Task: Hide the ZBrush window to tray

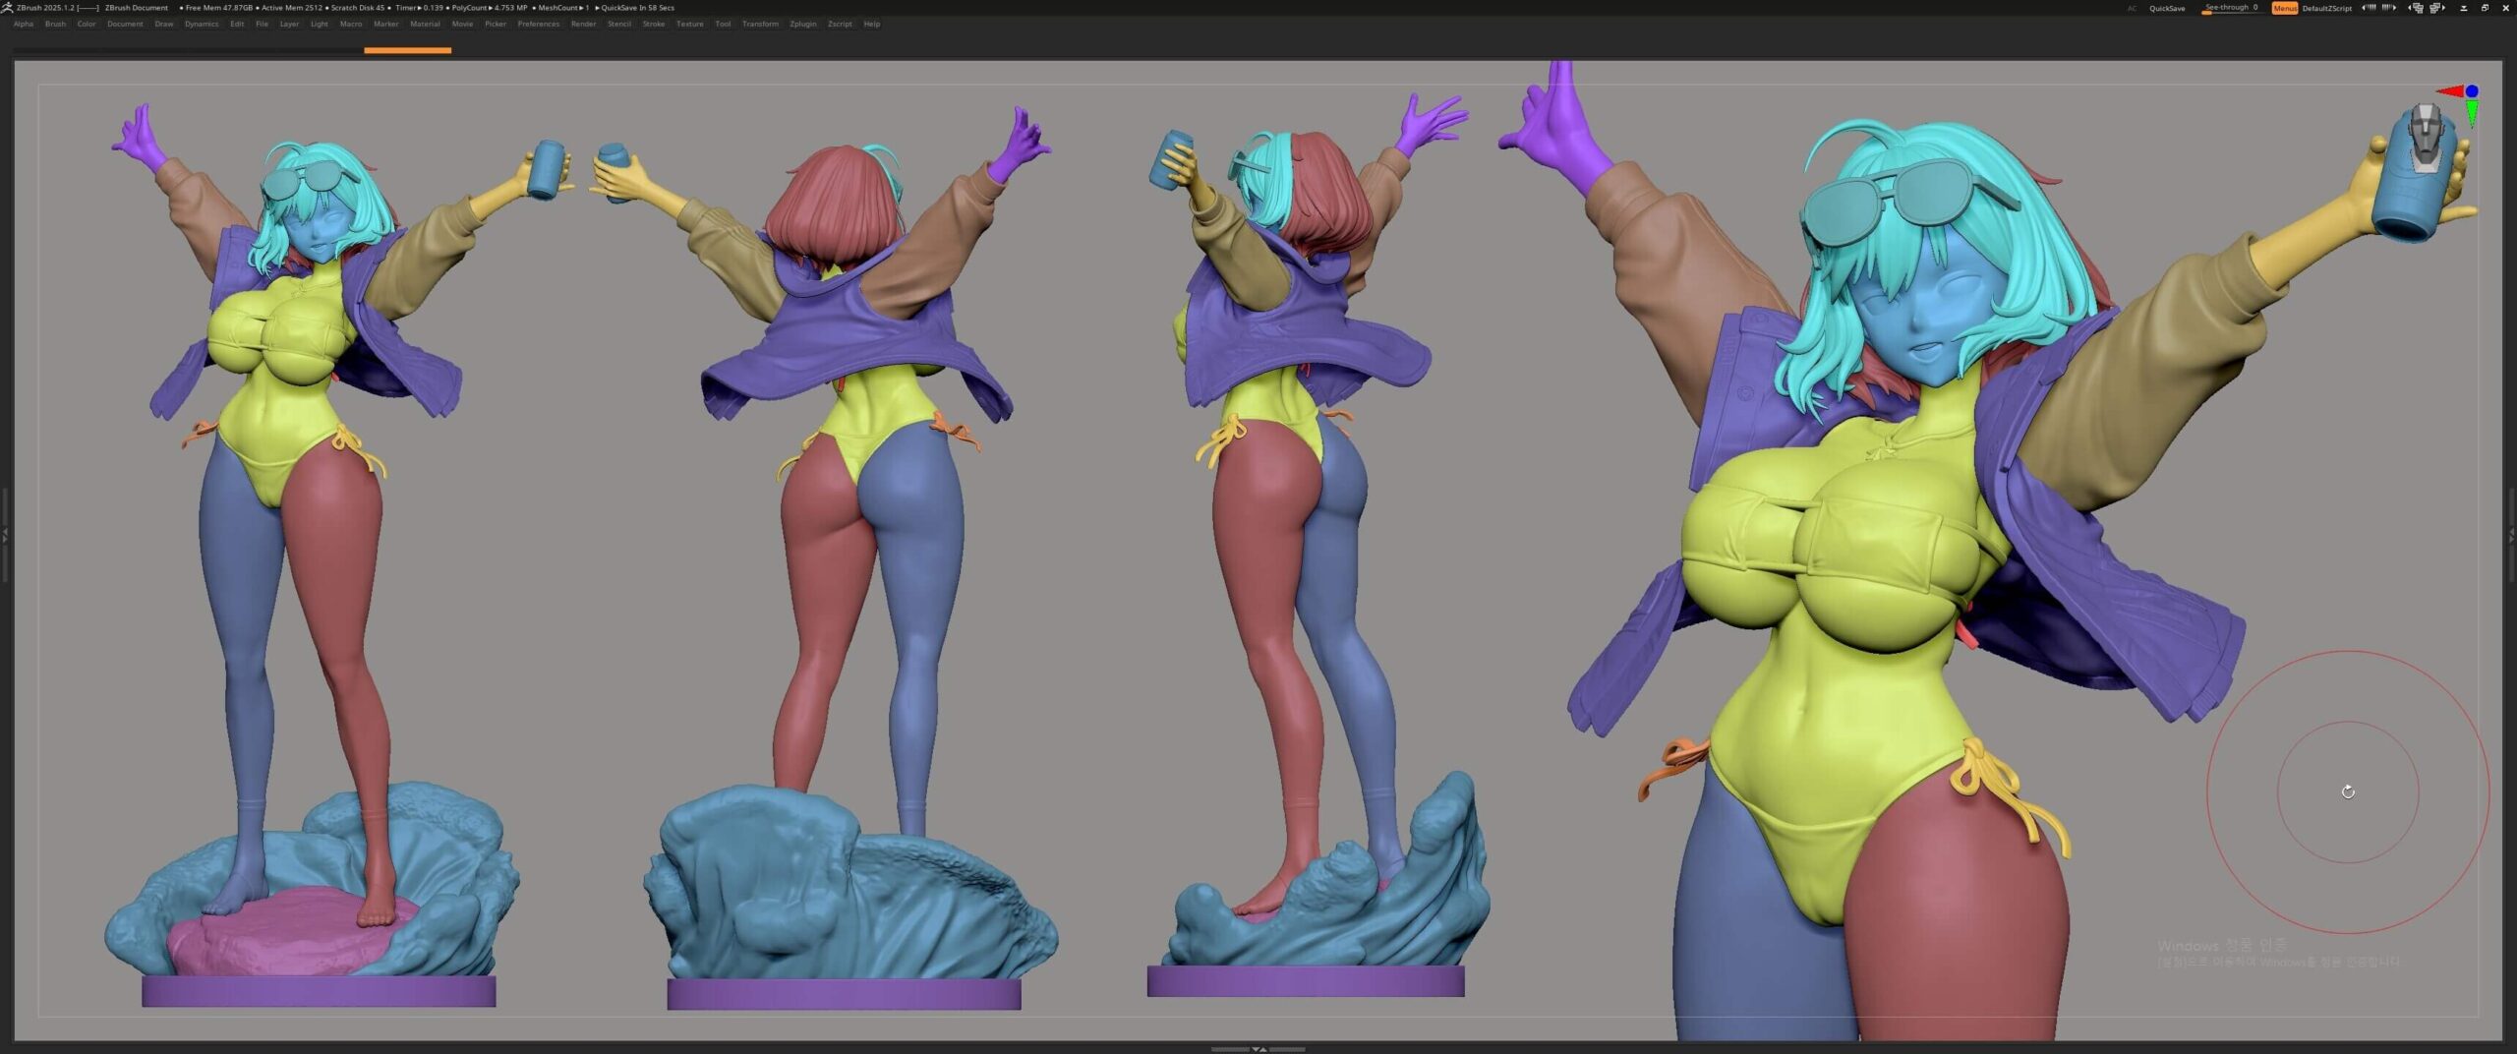Action: [2463, 8]
